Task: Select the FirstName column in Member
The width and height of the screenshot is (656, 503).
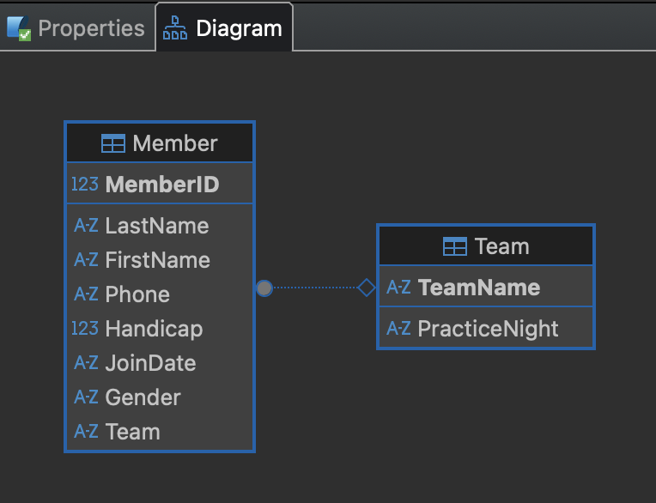Action: tap(157, 260)
